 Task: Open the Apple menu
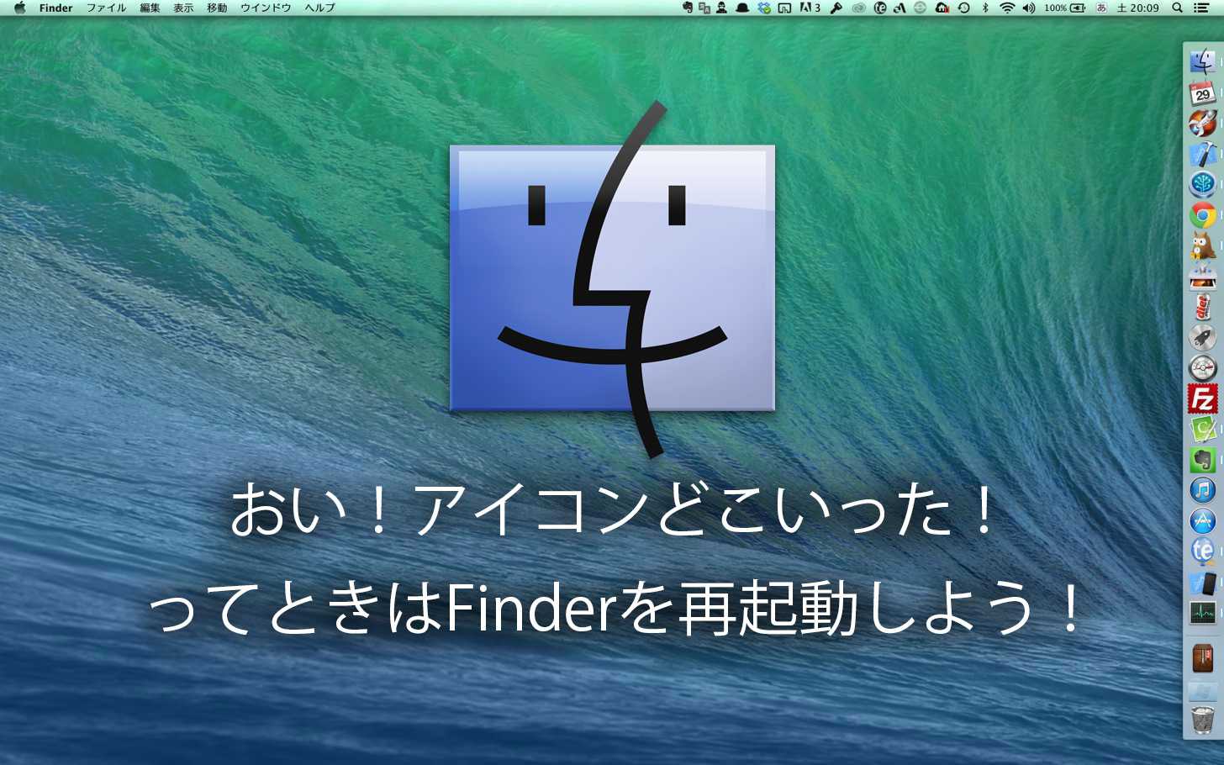[x=20, y=8]
